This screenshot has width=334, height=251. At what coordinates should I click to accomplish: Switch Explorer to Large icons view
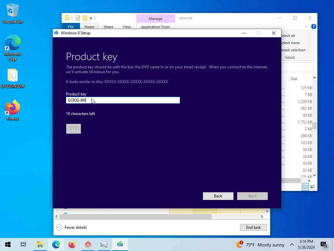coord(312,187)
